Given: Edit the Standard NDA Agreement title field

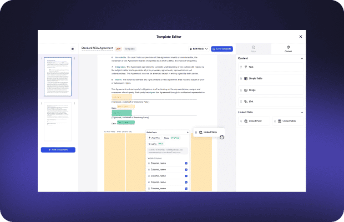Looking at the screenshot, I should (x=97, y=48).
